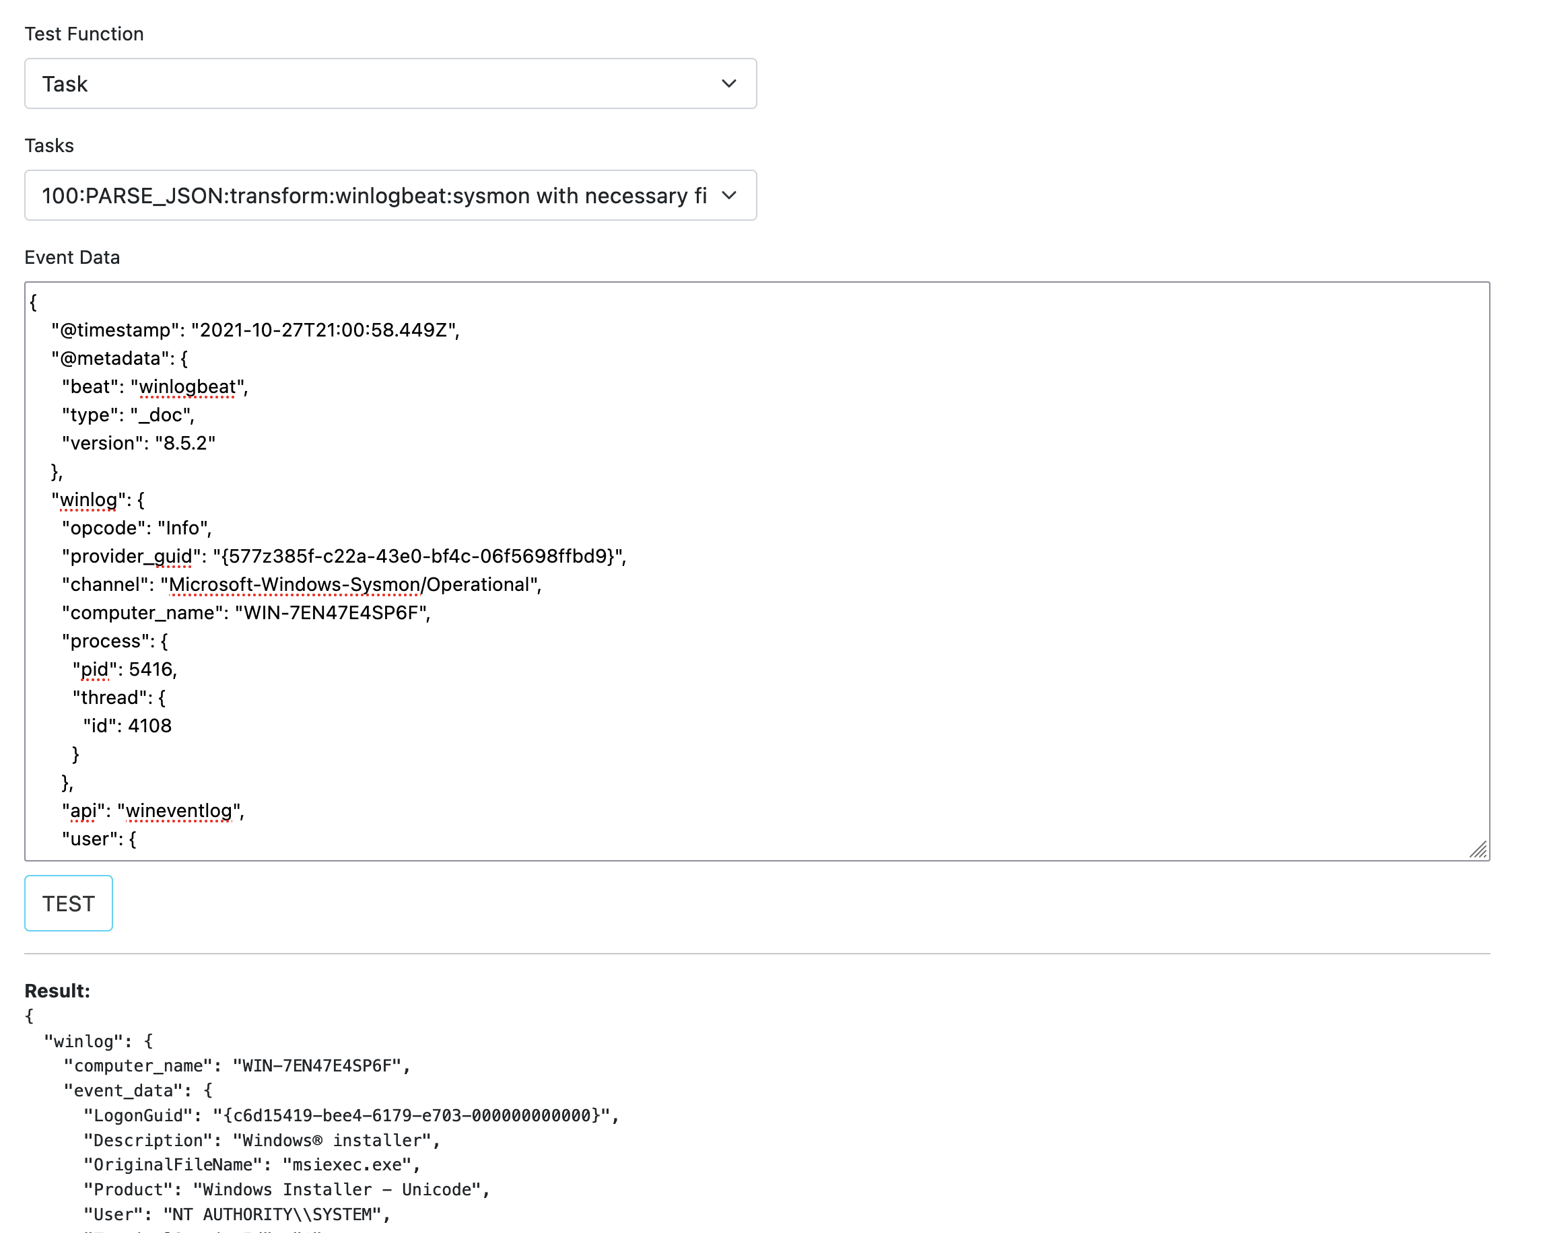Place cursor on the @timestamp line

[x=254, y=330]
